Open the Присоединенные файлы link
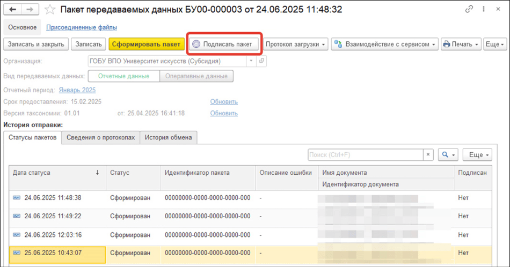The width and height of the screenshot is (510, 267). point(82,27)
